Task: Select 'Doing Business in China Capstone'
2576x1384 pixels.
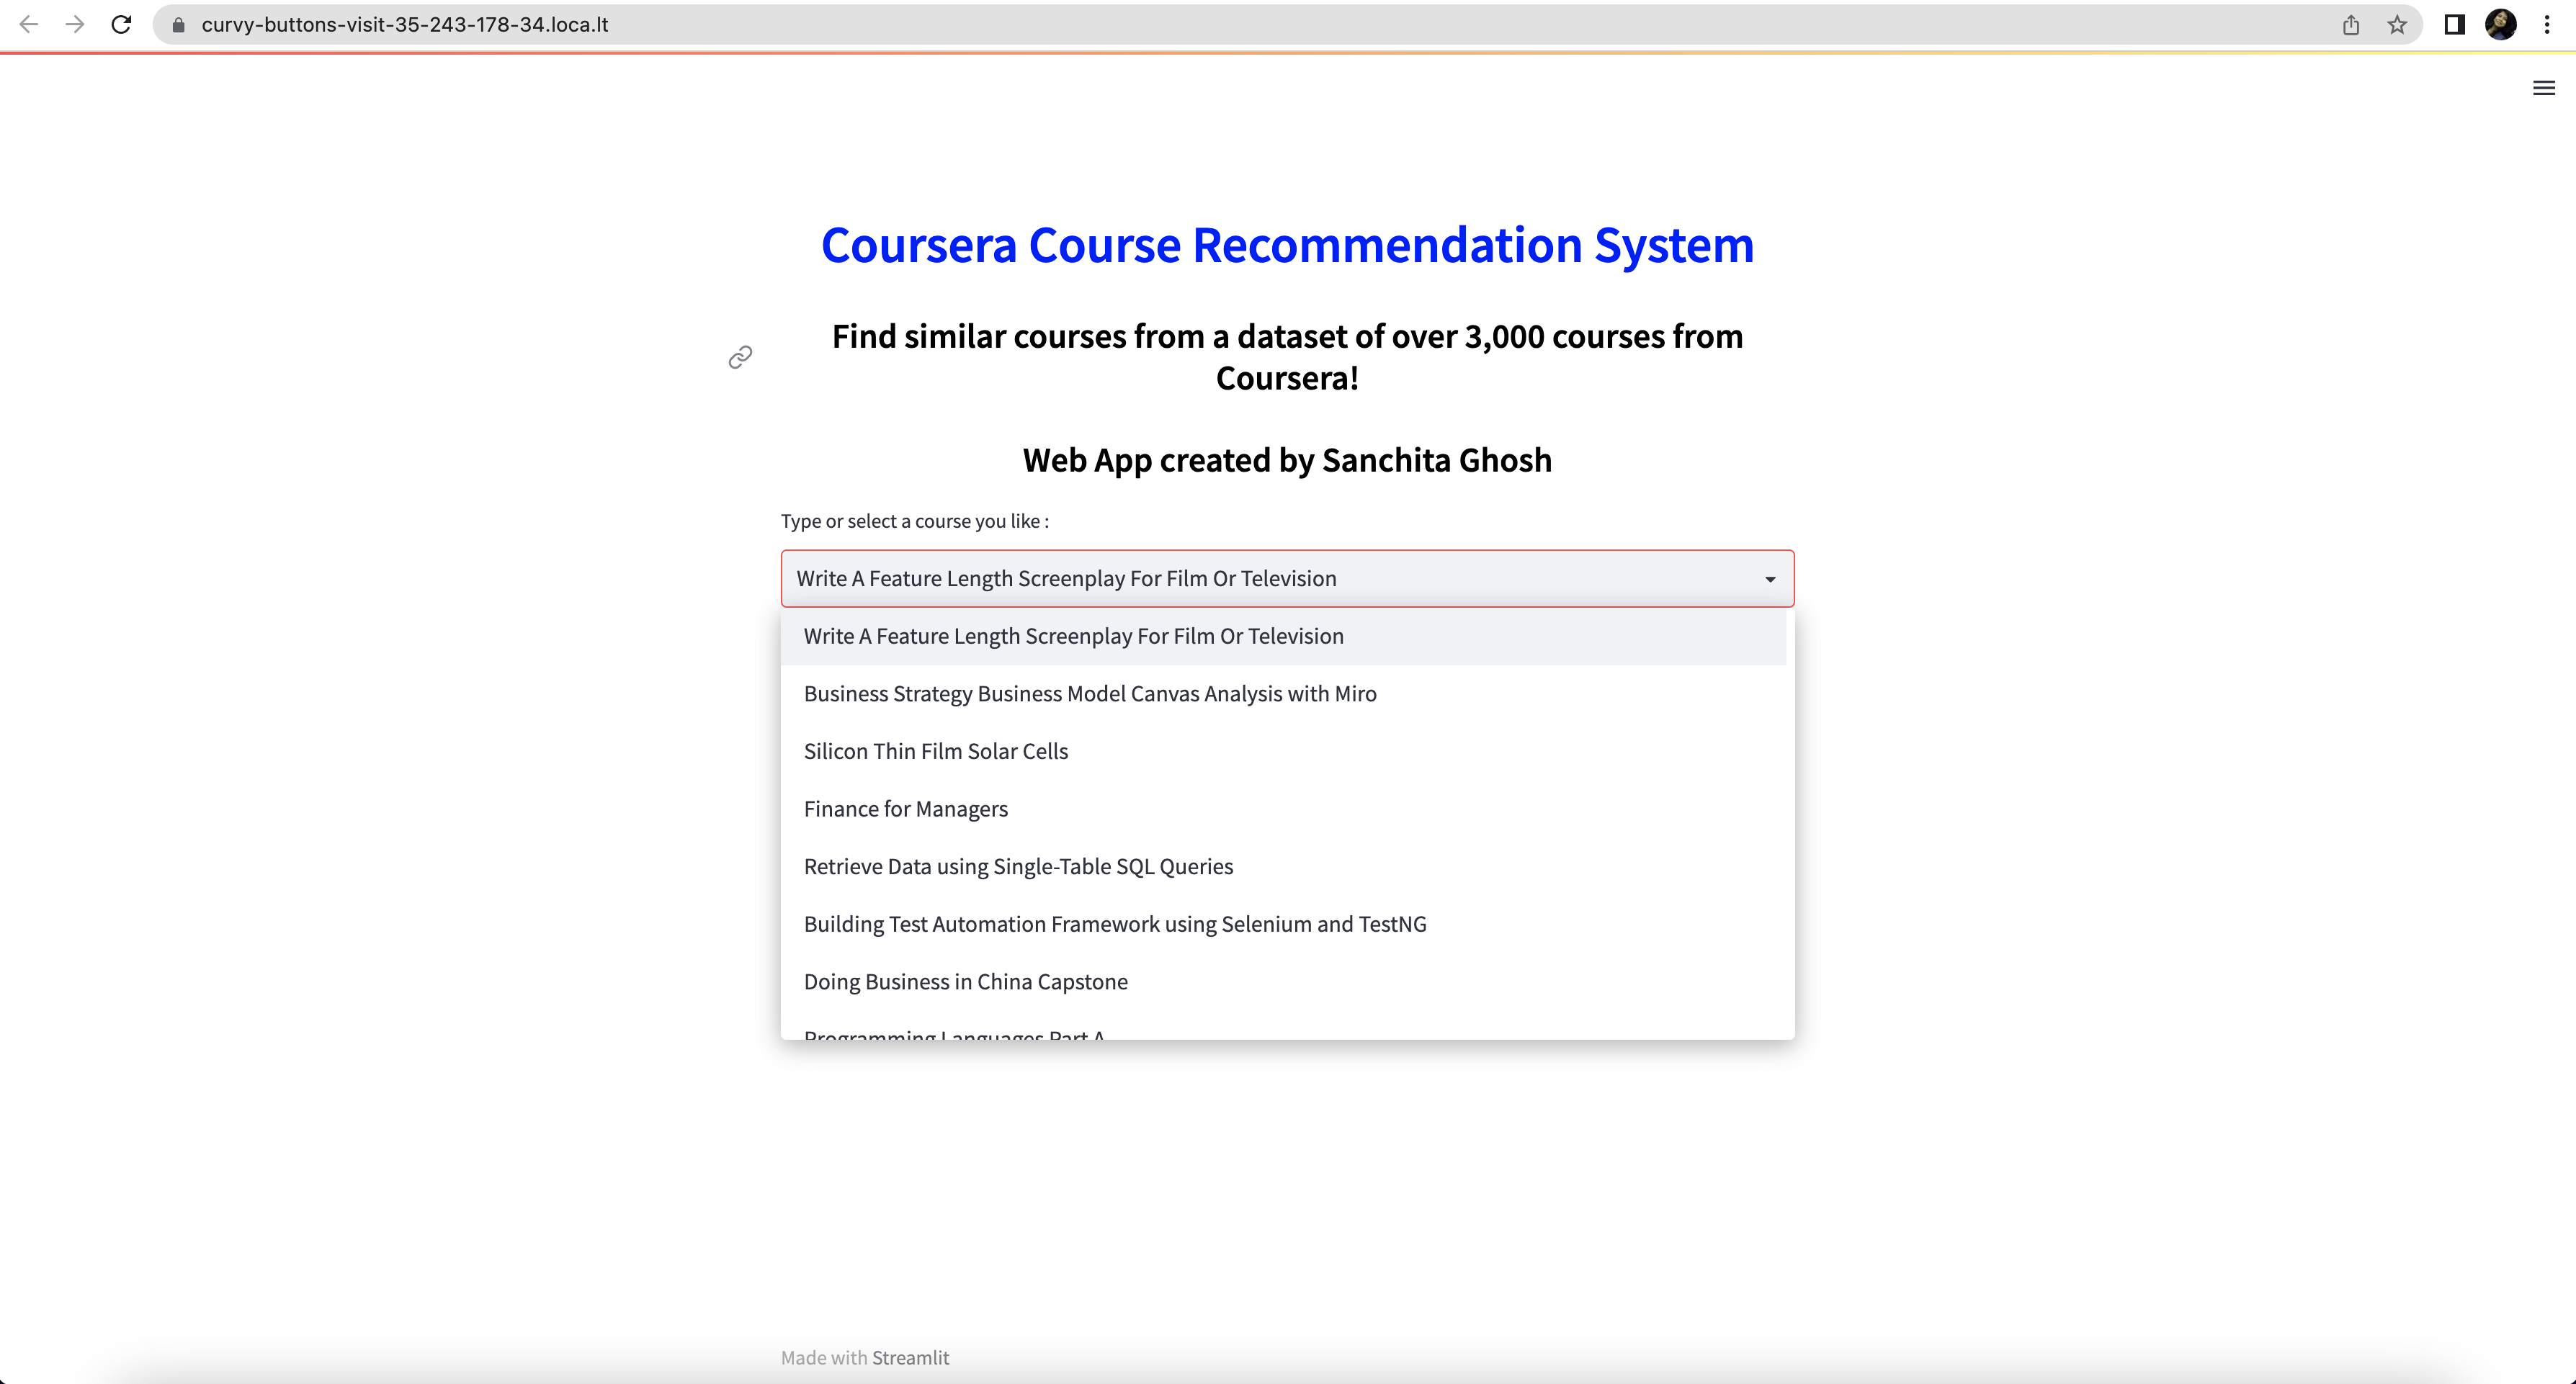Action: pyautogui.click(x=965, y=981)
